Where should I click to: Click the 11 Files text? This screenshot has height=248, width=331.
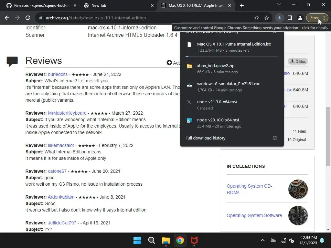[299, 131]
